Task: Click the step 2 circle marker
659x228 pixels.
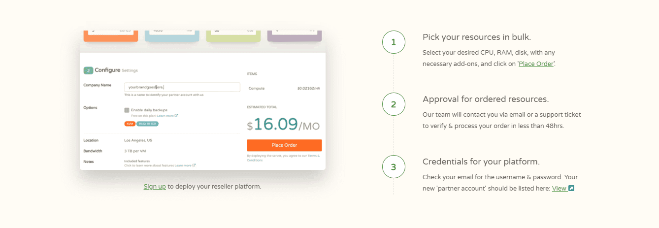Action: point(394,104)
